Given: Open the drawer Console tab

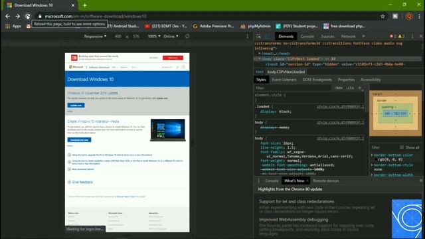Looking at the screenshot, I should tap(272, 181).
